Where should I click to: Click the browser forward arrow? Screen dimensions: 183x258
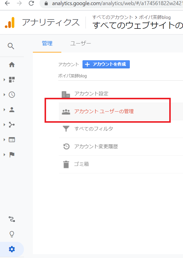click(x=19, y=3)
